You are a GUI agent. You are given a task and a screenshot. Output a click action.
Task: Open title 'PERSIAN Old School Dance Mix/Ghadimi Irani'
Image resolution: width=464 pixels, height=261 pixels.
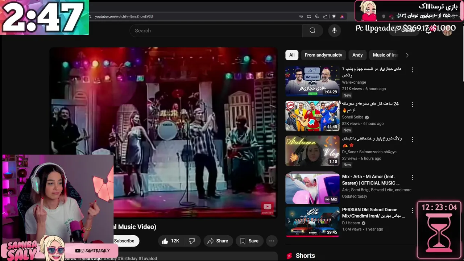click(373, 213)
